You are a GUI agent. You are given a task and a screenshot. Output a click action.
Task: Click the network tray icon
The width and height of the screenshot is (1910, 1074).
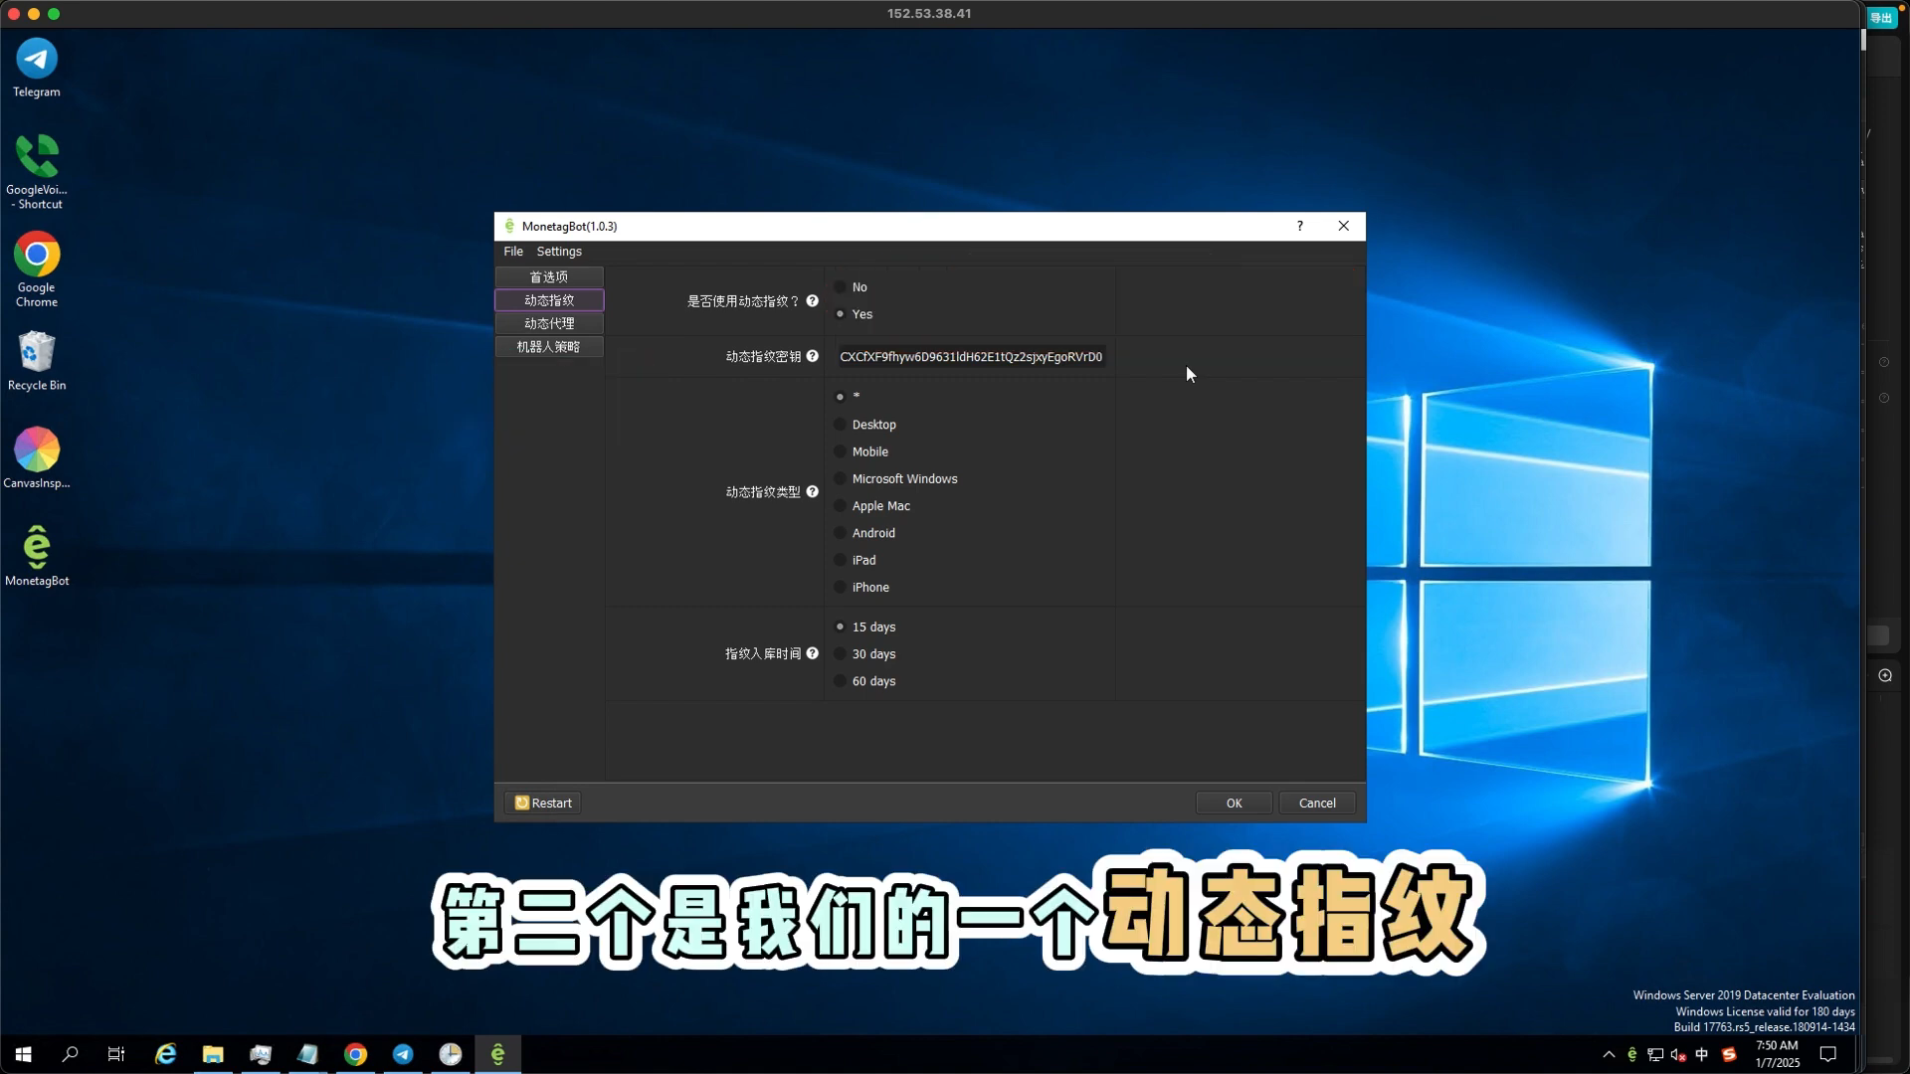point(1655,1054)
